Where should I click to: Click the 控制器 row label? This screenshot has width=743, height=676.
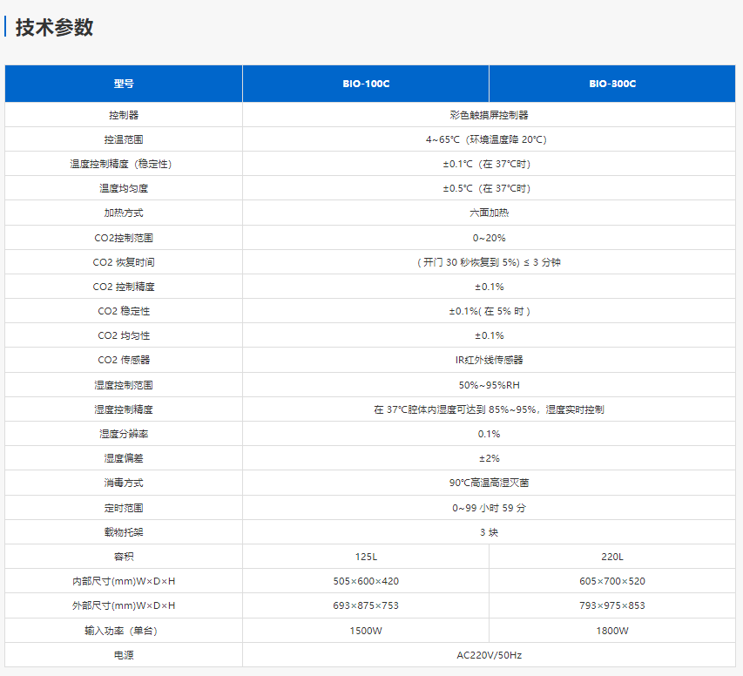(124, 115)
